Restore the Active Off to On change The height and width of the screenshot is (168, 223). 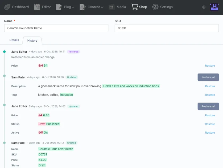pyautogui.click(x=210, y=133)
